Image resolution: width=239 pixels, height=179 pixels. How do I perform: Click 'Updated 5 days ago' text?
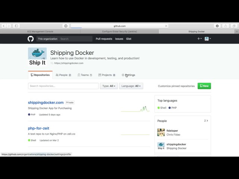click(x=50, y=114)
